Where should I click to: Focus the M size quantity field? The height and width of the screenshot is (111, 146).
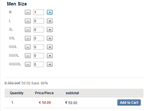(39, 12)
